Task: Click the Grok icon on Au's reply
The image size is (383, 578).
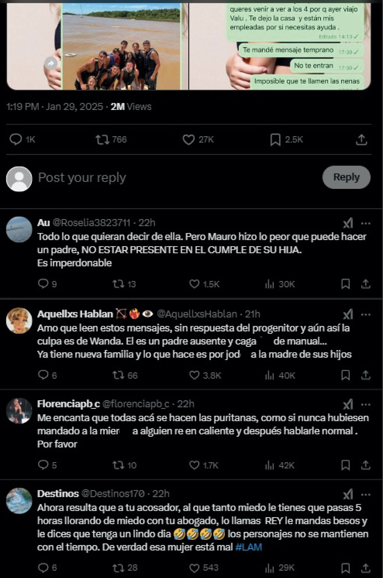Action: click(x=348, y=223)
